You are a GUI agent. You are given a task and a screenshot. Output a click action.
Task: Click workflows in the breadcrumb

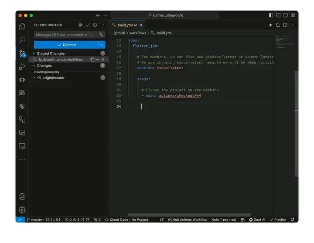click(x=137, y=33)
